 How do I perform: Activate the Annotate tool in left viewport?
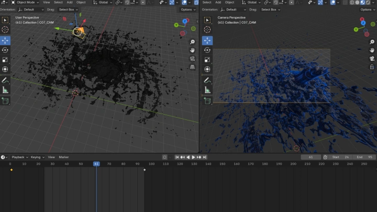click(x=5, y=80)
